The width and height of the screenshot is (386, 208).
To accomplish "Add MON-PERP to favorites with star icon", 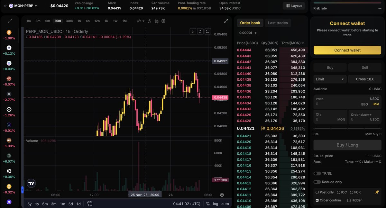I will tap(5, 6).
